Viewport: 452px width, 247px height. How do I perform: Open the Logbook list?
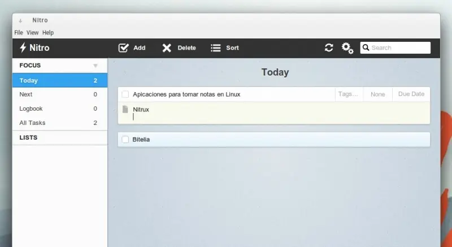point(60,109)
